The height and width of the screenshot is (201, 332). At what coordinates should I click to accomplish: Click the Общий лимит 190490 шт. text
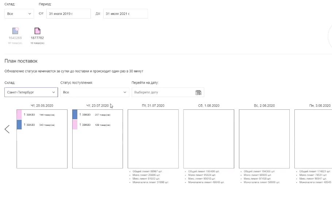click(x=204, y=171)
